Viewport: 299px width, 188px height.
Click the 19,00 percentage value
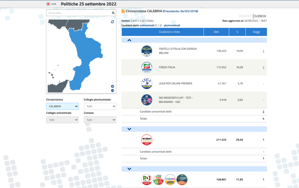click(x=239, y=51)
